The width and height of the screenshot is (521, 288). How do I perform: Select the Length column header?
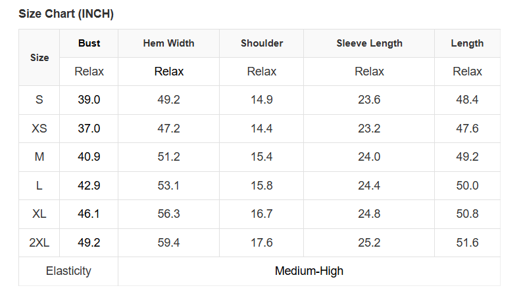tap(467, 43)
